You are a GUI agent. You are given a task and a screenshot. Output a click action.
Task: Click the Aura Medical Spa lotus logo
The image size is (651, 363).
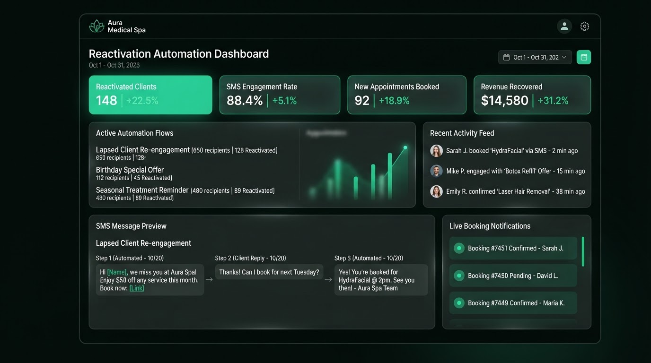(97, 26)
